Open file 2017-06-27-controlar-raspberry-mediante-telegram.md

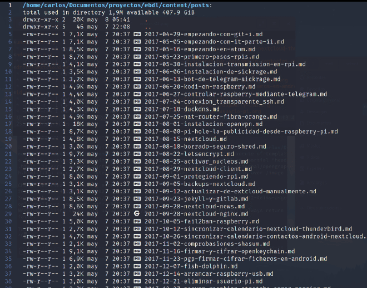point(236,94)
